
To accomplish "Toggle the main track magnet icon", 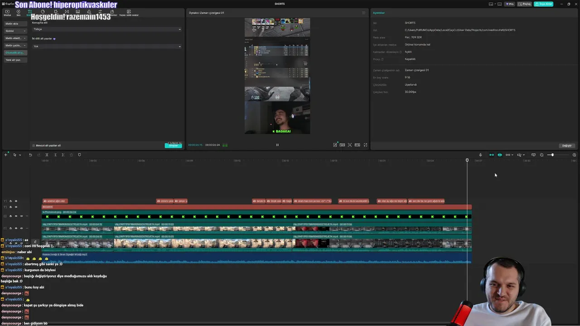I will point(492,155).
